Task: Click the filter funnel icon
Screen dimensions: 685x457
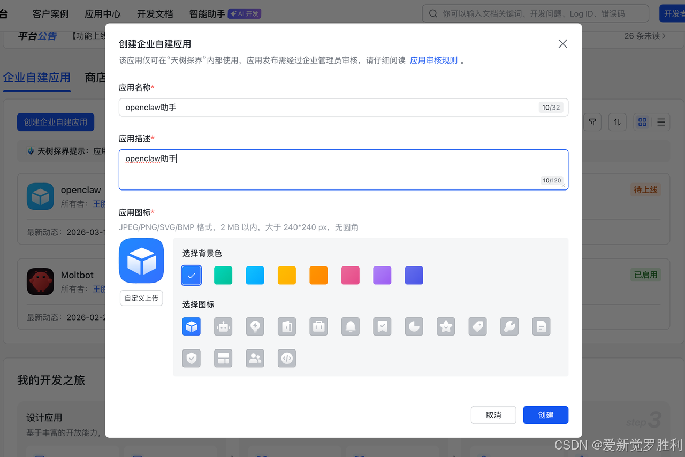Action: pos(592,122)
